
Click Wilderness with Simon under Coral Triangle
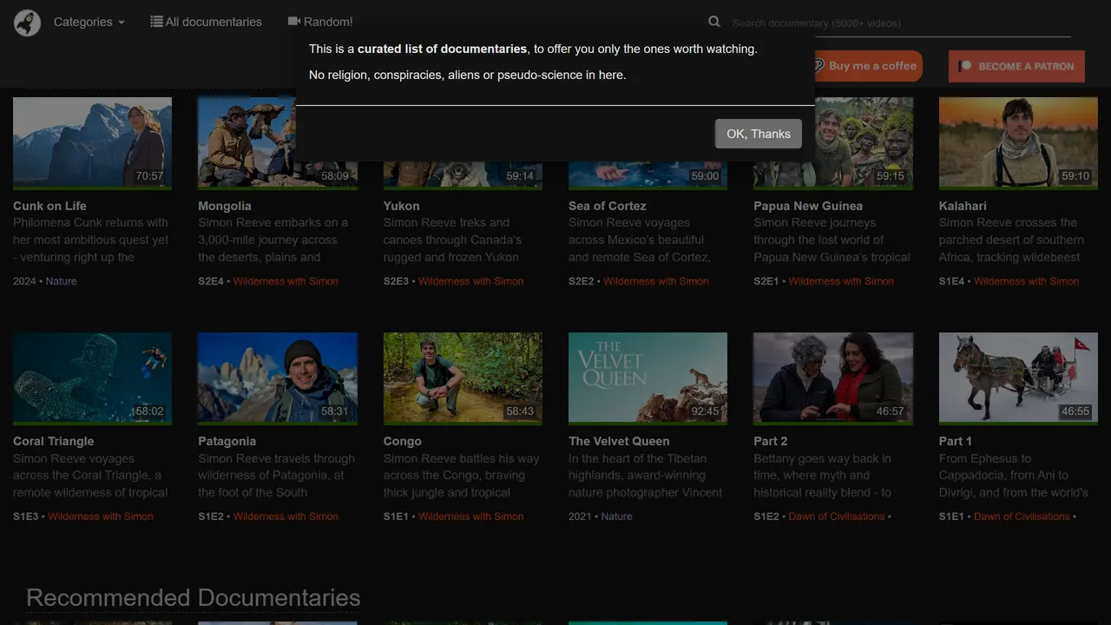[x=101, y=516]
